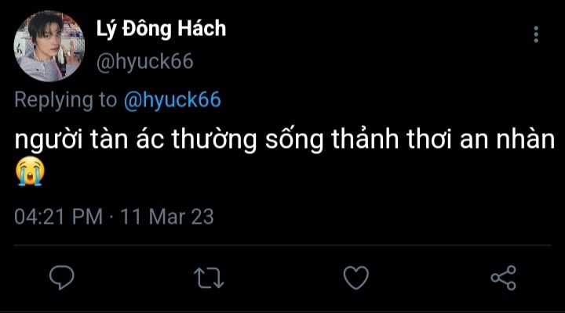Click the reply speech bubble icon
This screenshot has width=565, height=313.
click(x=61, y=277)
